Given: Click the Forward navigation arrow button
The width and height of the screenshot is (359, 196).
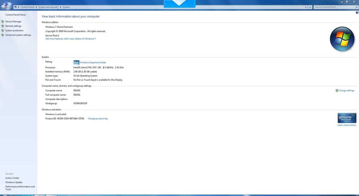Looking at the screenshot, I should pyautogui.click(x=8, y=7).
